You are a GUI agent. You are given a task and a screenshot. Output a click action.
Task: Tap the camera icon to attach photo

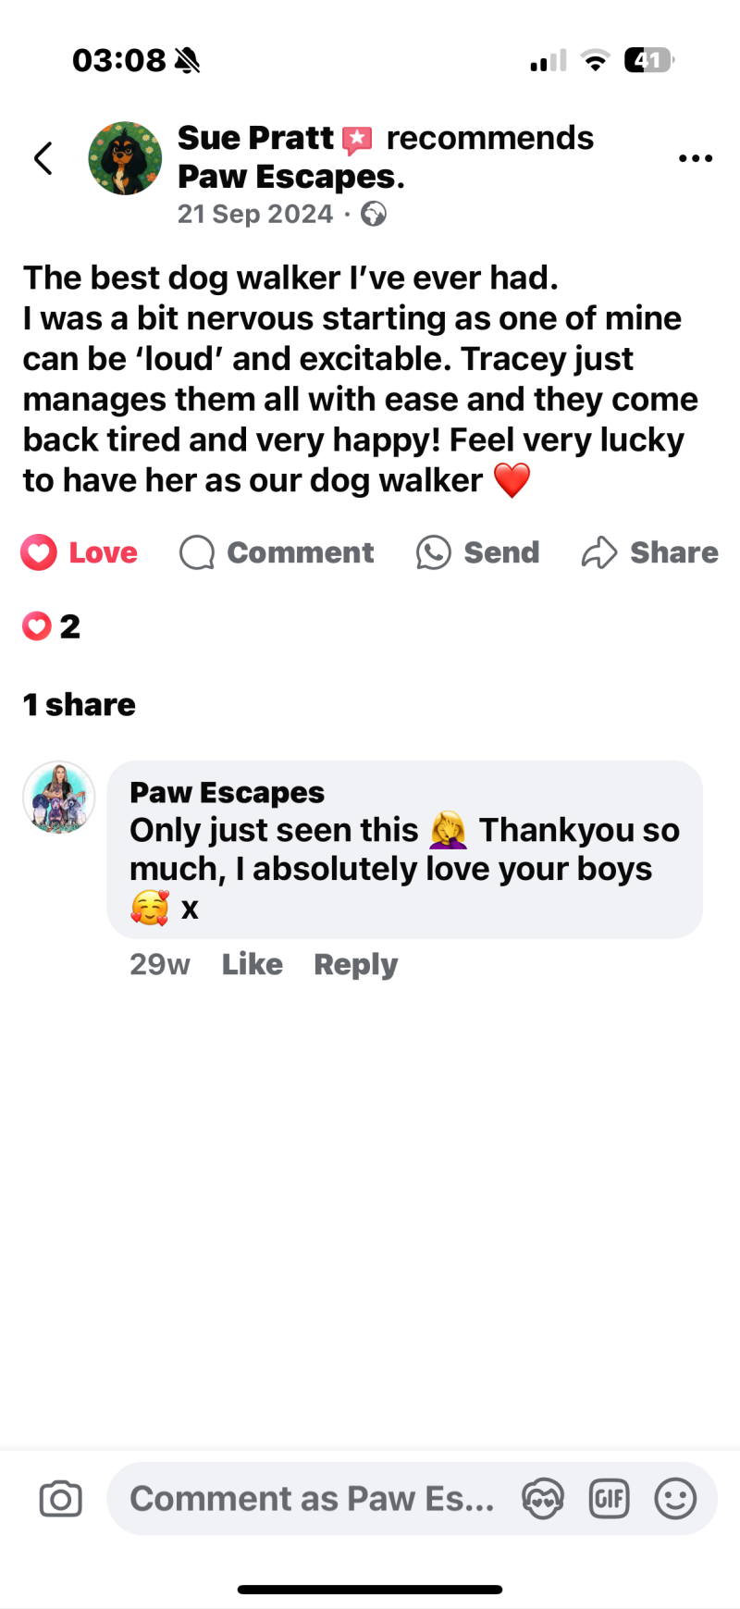[61, 1499]
